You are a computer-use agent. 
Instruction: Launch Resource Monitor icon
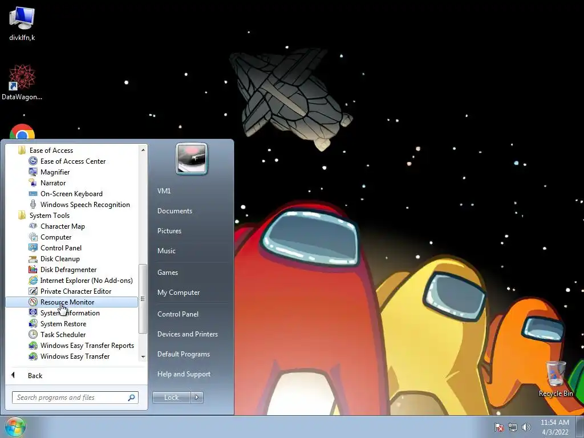(x=33, y=302)
